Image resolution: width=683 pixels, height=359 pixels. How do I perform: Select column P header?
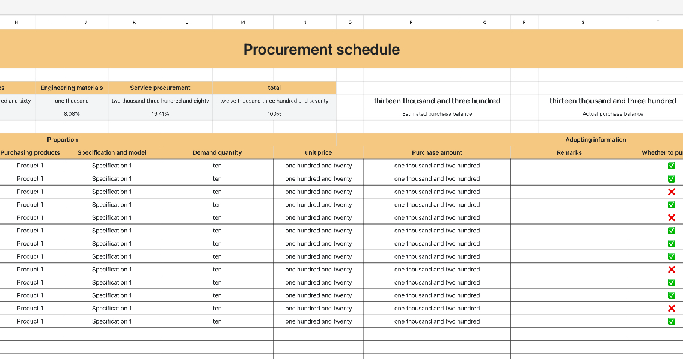pyautogui.click(x=411, y=22)
